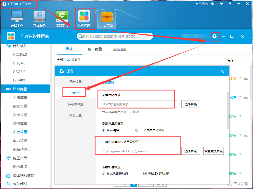The image size is (253, 189).
Task: Select GCCP5.0 in sidebar
Action: (x=20, y=55)
